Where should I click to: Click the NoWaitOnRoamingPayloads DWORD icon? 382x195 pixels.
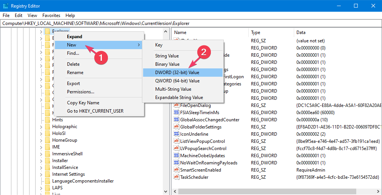click(x=176, y=162)
